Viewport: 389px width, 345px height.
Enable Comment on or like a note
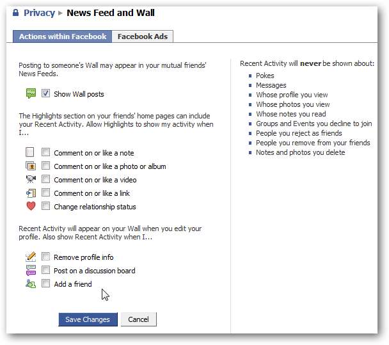pyautogui.click(x=46, y=152)
